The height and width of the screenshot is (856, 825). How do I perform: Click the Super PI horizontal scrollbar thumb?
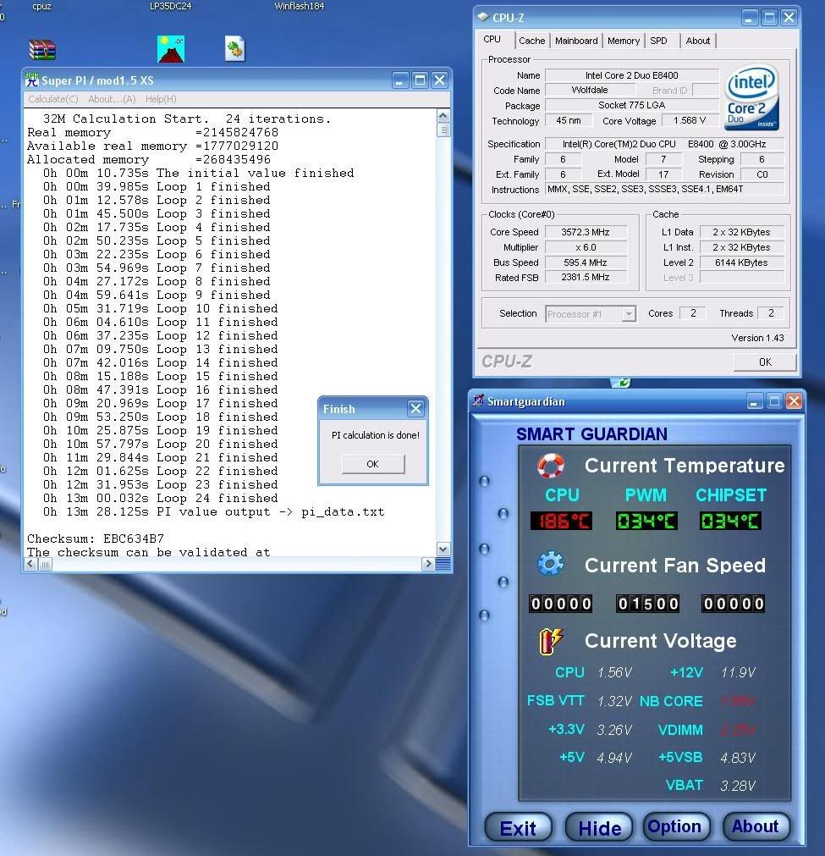(x=45, y=564)
